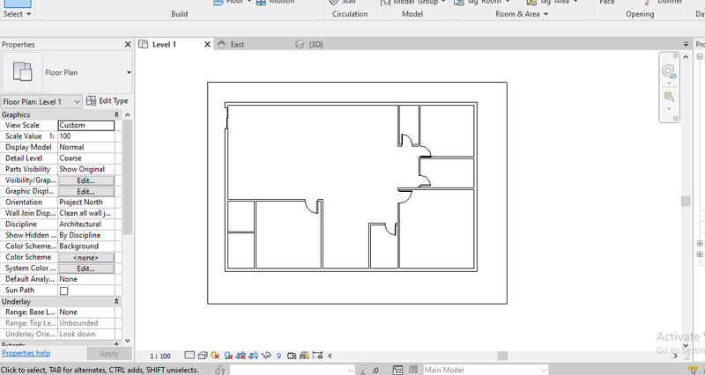Screen dimensions: 705x375
Task: Click Edit button for System Color Schemes
Action: pyautogui.click(x=85, y=268)
